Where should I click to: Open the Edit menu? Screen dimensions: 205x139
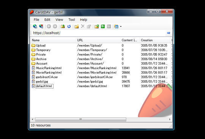[x=47, y=20]
